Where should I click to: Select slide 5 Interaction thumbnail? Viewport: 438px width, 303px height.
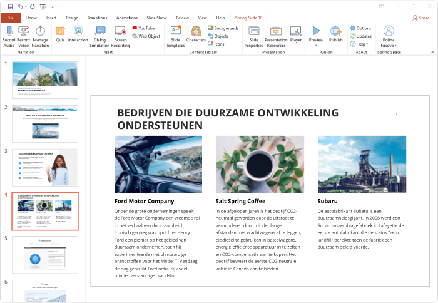(x=45, y=255)
